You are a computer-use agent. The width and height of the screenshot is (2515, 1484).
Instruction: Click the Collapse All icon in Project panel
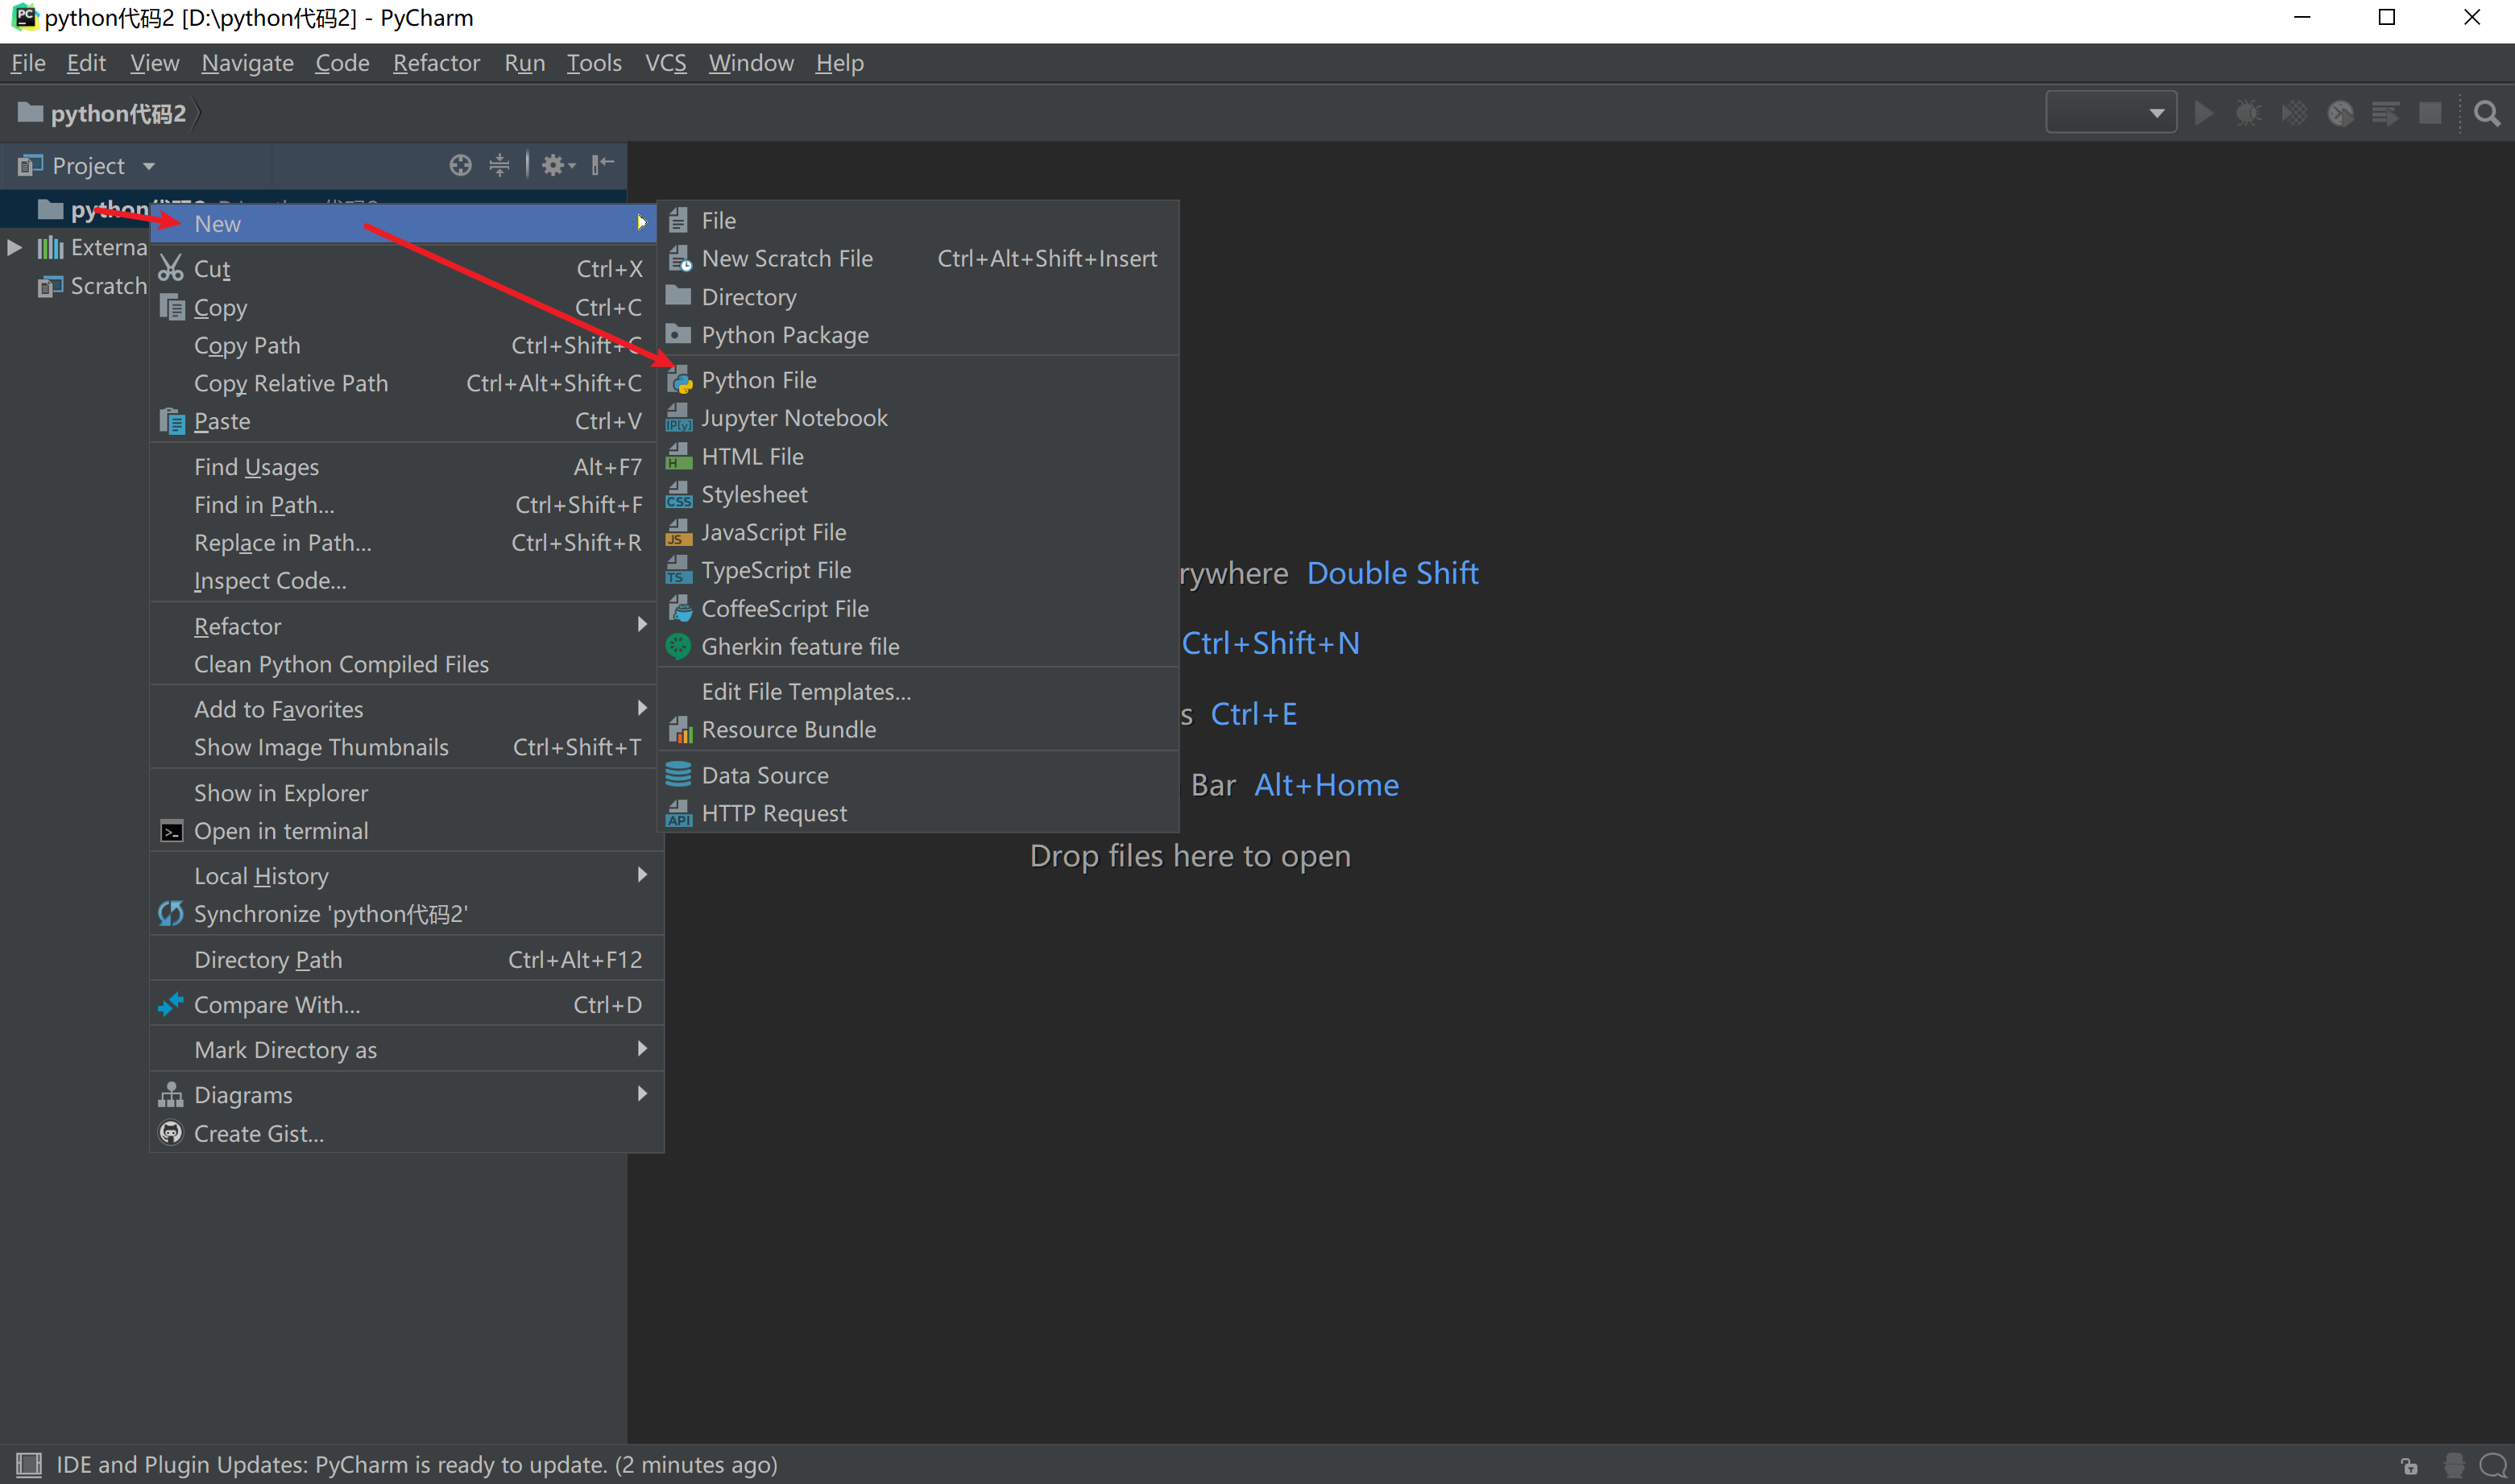click(x=499, y=165)
